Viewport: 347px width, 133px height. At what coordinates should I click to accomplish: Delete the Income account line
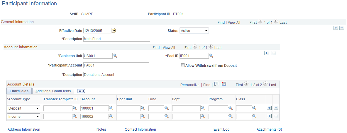click(x=276, y=116)
